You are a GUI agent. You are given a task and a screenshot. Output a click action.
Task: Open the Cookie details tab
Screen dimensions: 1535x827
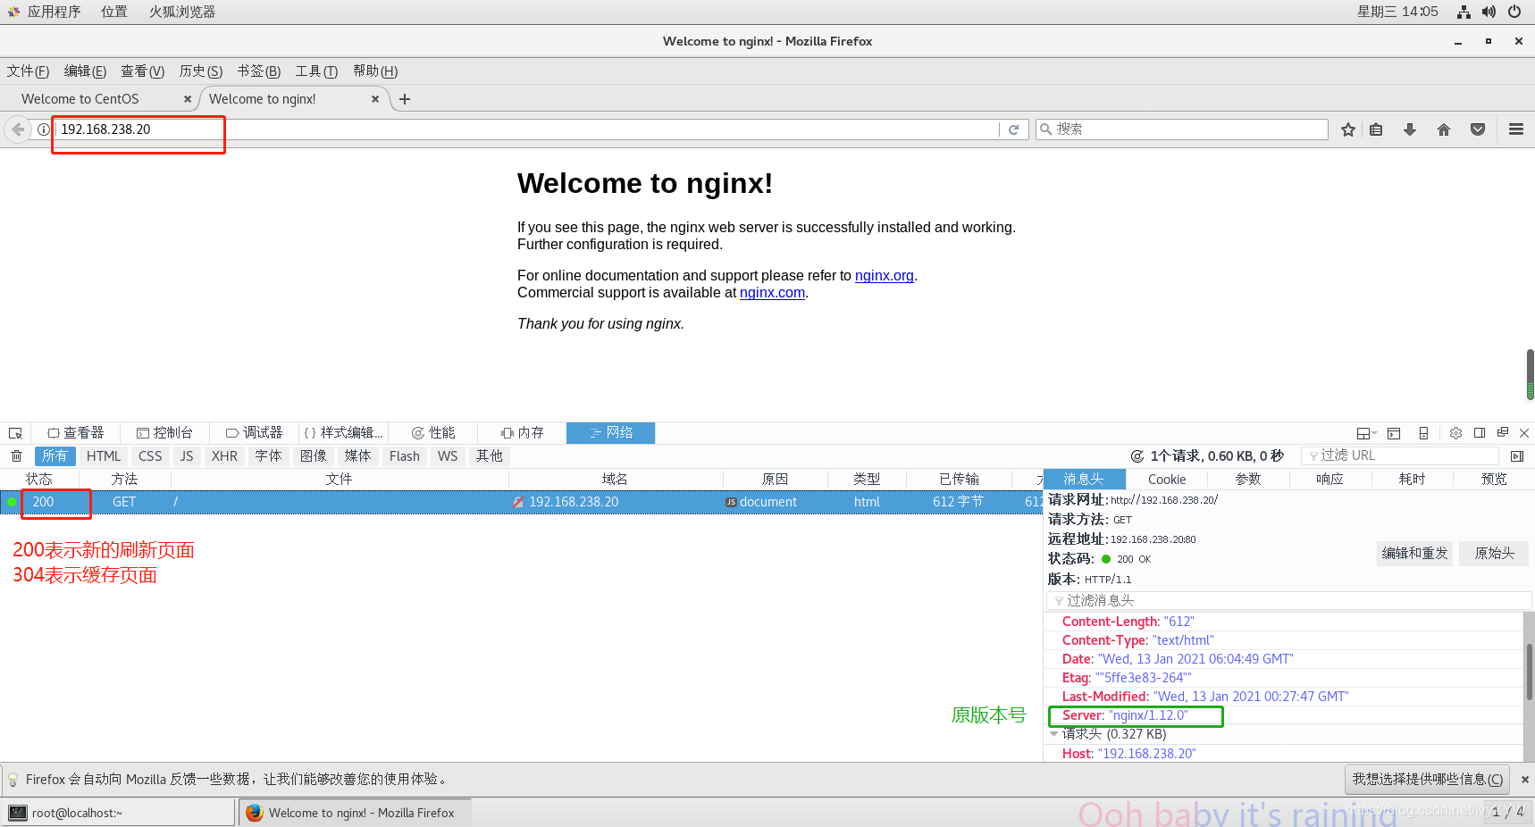(1167, 480)
